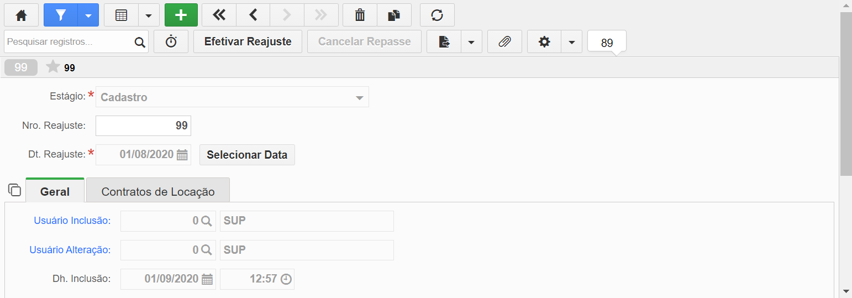This screenshot has height=298, width=852.
Task: Open attachments with the paperclip icon
Action: pyautogui.click(x=504, y=41)
